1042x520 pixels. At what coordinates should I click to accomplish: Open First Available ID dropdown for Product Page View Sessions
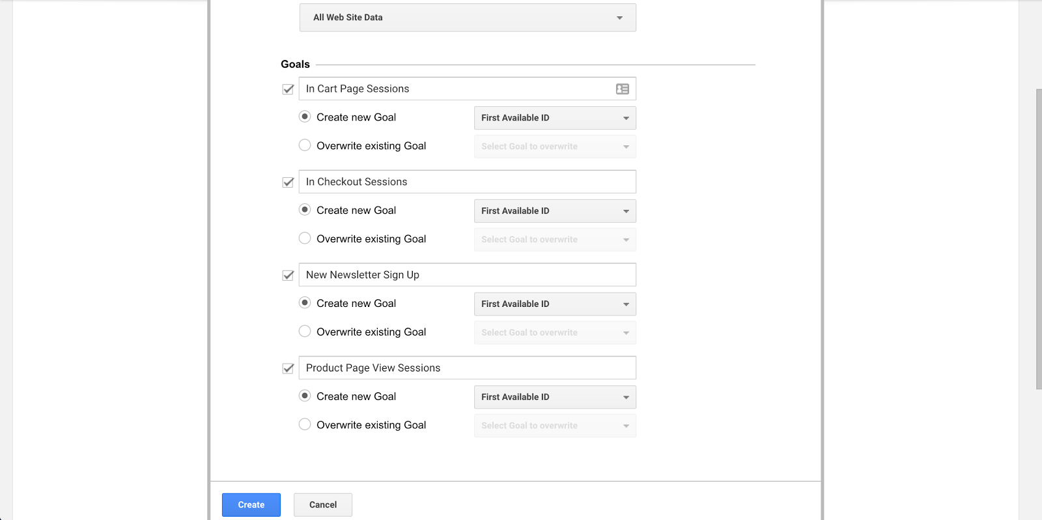click(x=555, y=397)
